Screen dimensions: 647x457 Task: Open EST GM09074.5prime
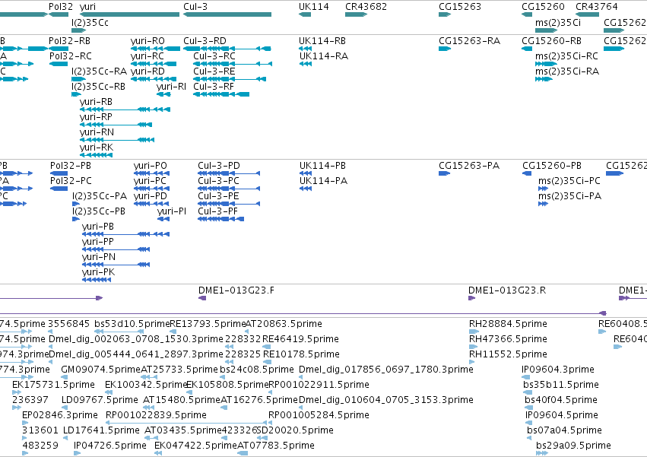click(101, 370)
